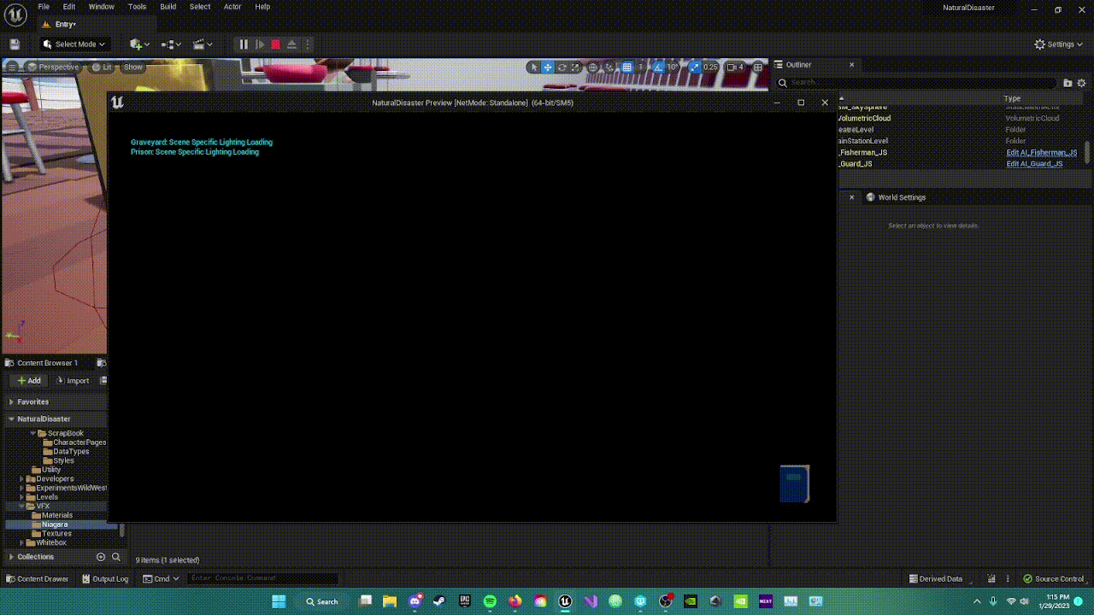The width and height of the screenshot is (1094, 615).
Task: Select the Textures folder
Action: [56, 534]
